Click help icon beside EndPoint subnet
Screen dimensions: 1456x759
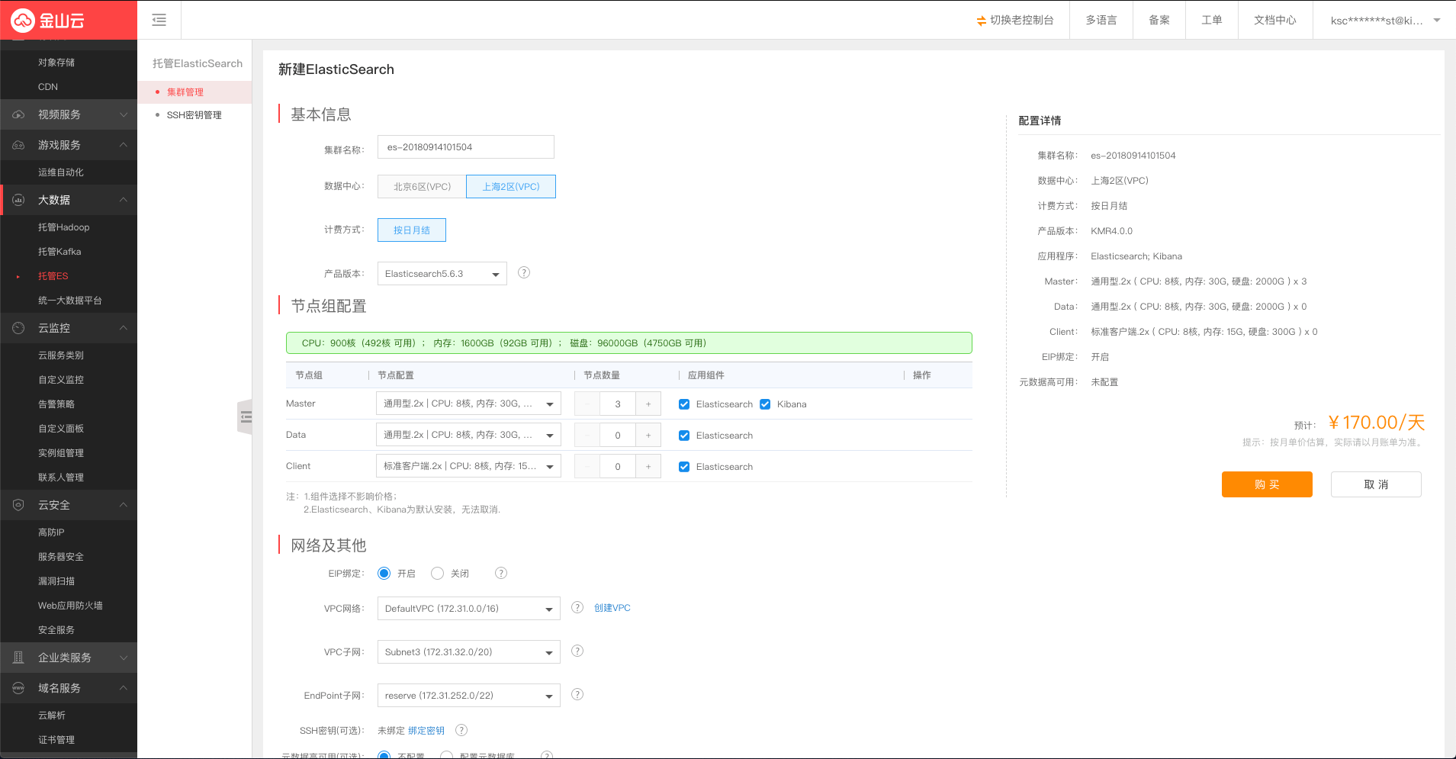pyautogui.click(x=577, y=694)
